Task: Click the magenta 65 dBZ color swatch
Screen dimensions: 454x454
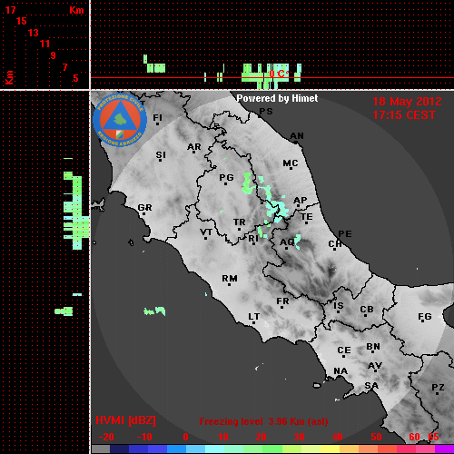Action: (x=444, y=449)
